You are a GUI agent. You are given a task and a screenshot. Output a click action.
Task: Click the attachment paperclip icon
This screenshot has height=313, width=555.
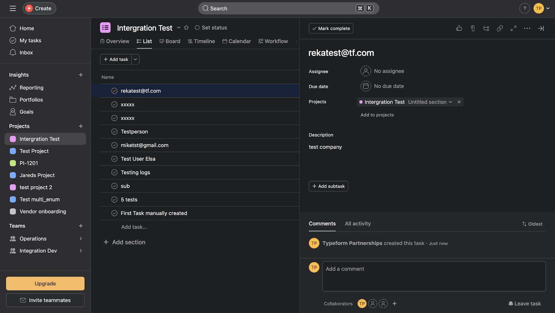point(472,28)
